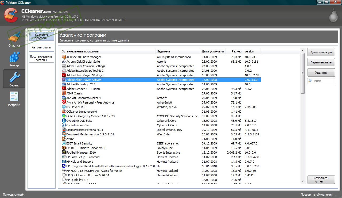This screenshot has height=198, width=342.
Task: Select HP Help and Support row
Action: point(161,162)
